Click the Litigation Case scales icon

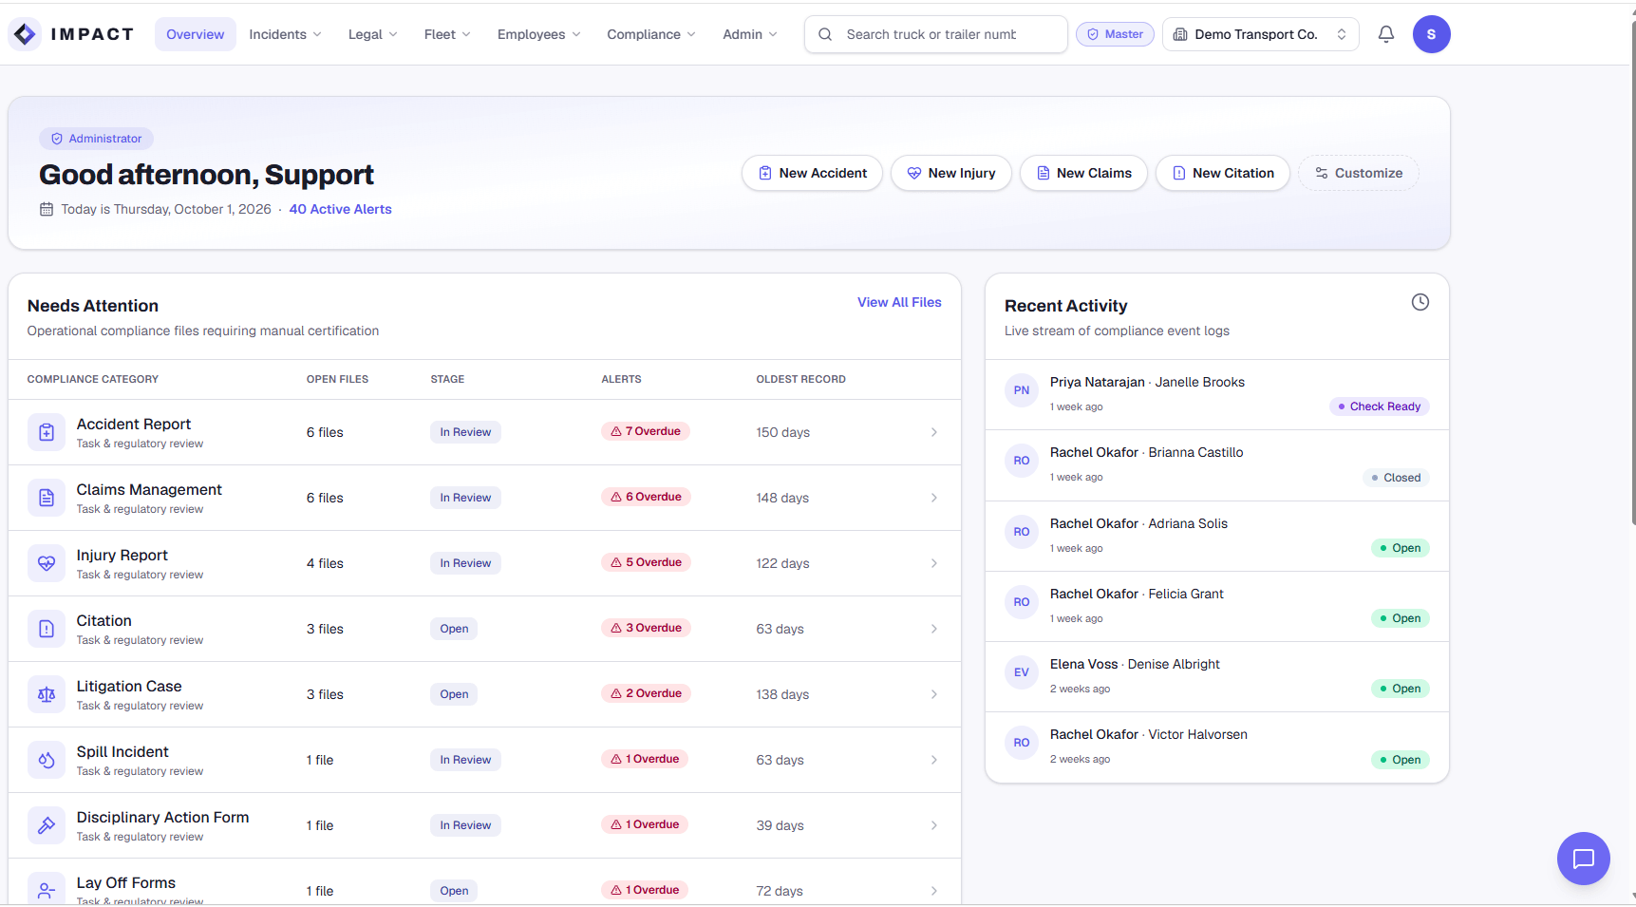click(x=47, y=694)
